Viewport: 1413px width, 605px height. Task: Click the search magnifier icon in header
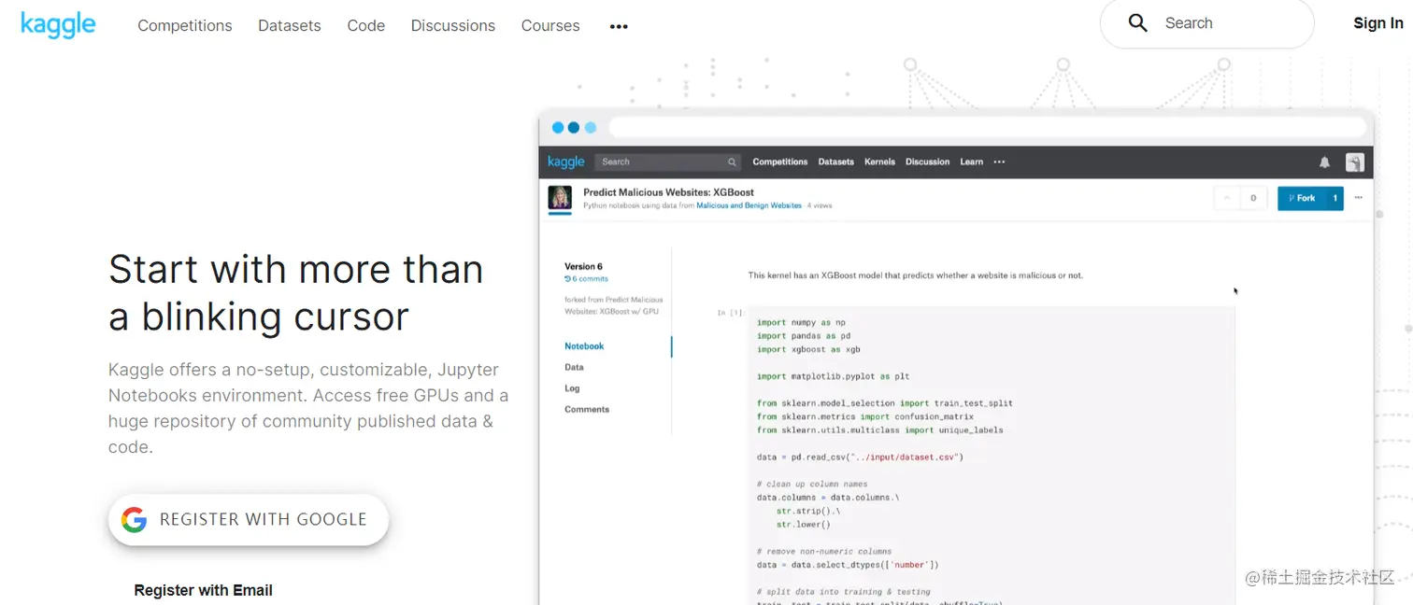pos(1137,23)
